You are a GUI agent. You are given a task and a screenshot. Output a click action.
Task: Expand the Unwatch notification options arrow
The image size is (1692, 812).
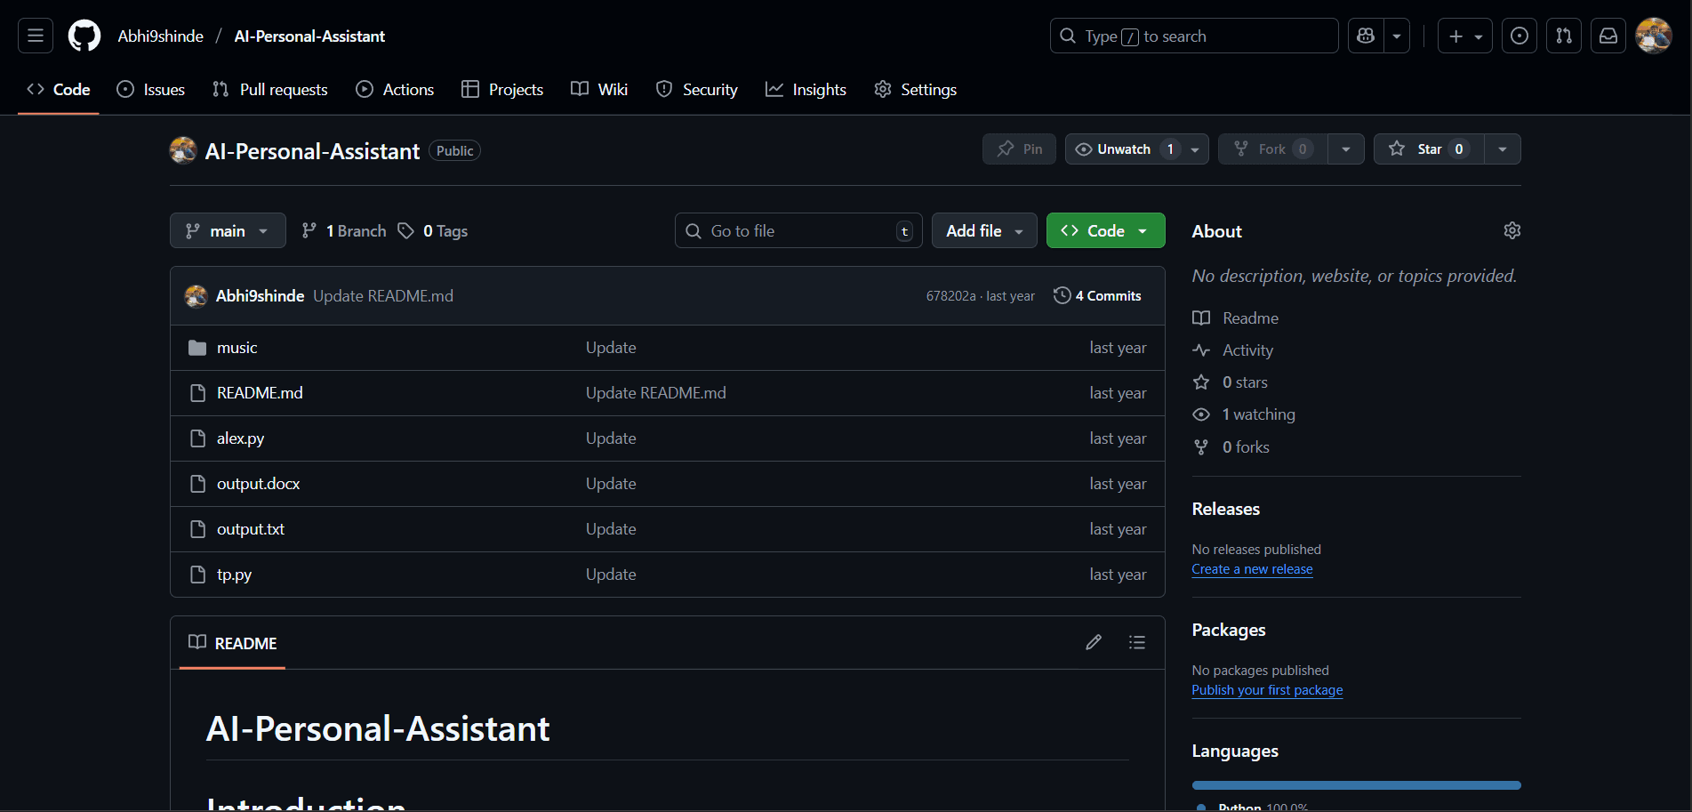click(x=1195, y=149)
